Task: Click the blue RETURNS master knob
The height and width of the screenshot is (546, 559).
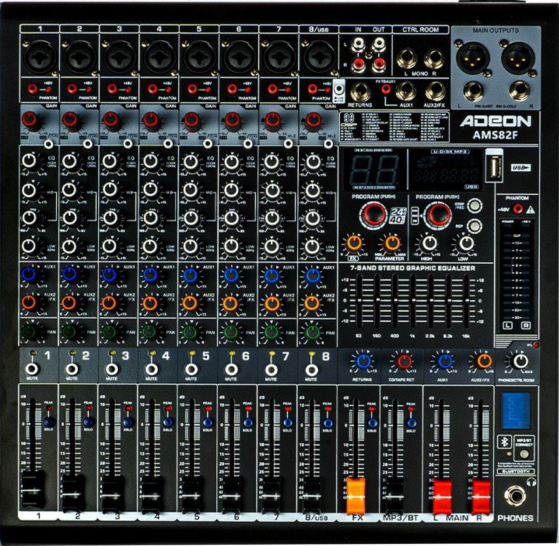Action: pos(363,361)
